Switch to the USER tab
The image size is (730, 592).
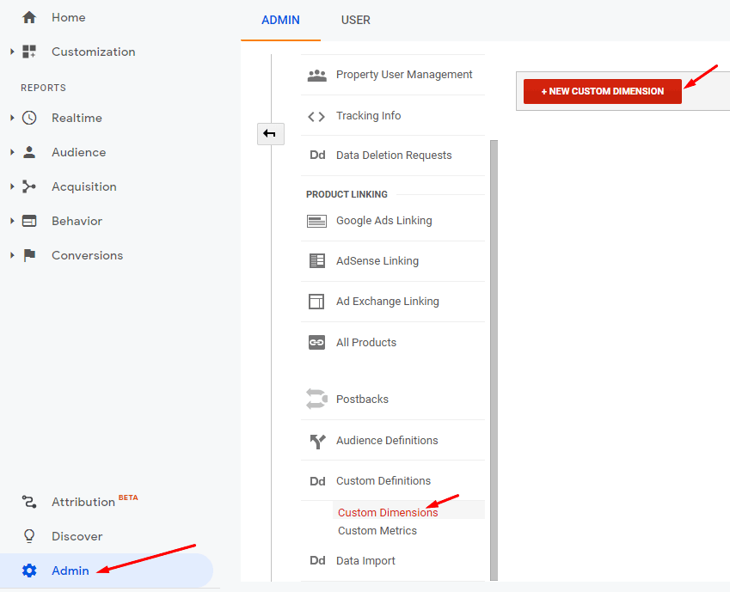click(356, 20)
